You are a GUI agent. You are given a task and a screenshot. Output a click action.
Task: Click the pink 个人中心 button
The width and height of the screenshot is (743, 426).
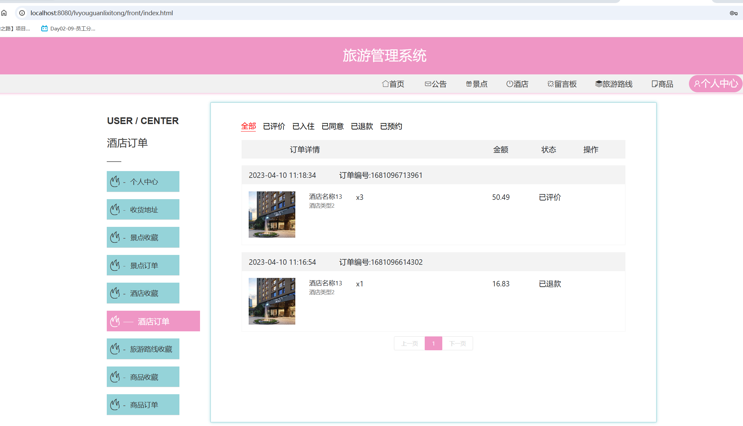[716, 84]
